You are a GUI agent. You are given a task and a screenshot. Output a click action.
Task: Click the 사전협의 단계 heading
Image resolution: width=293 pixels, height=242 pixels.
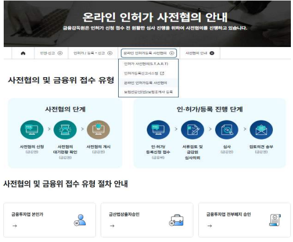(x=65, y=109)
